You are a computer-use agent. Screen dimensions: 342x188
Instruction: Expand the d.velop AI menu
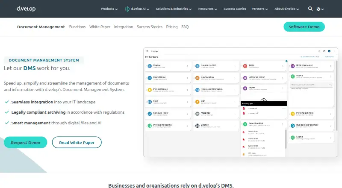point(137,9)
